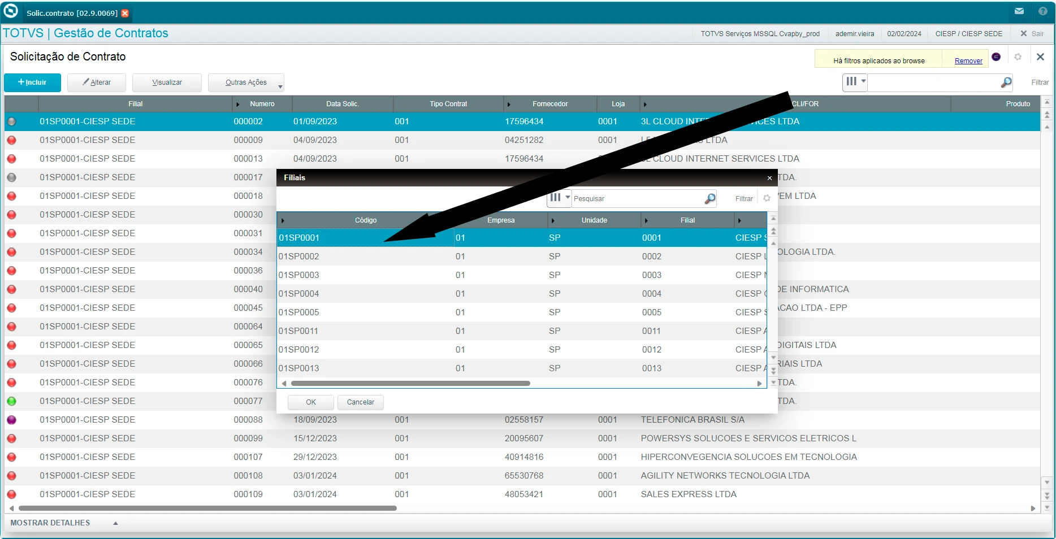Expand the MOSTRAR DETALHES panel

(115, 523)
